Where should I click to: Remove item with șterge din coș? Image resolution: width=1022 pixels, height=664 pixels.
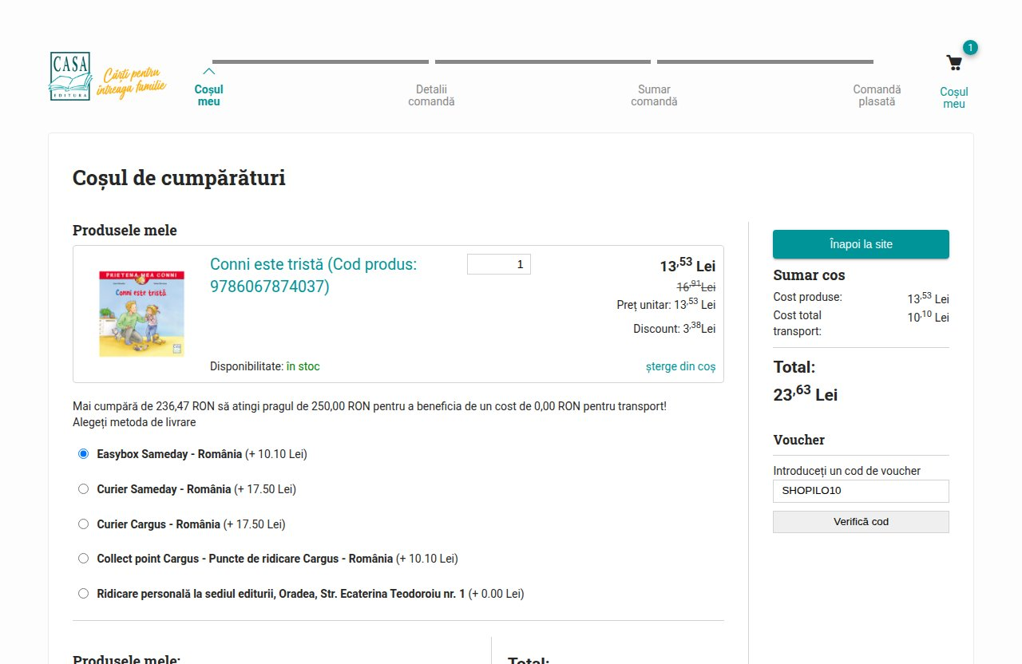[680, 366]
